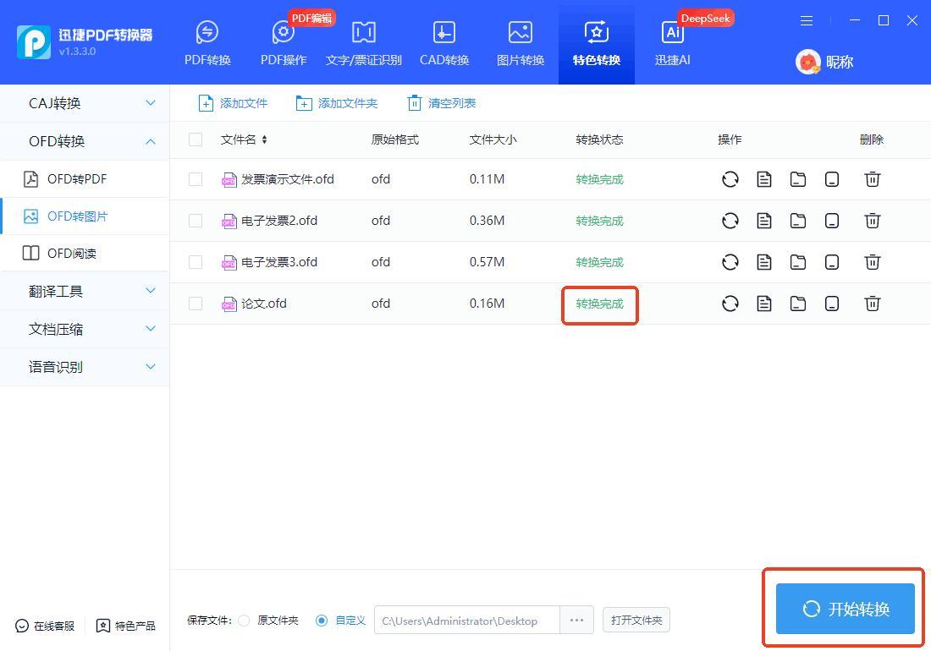Click the save path input field
The width and height of the screenshot is (931, 651).
click(466, 621)
